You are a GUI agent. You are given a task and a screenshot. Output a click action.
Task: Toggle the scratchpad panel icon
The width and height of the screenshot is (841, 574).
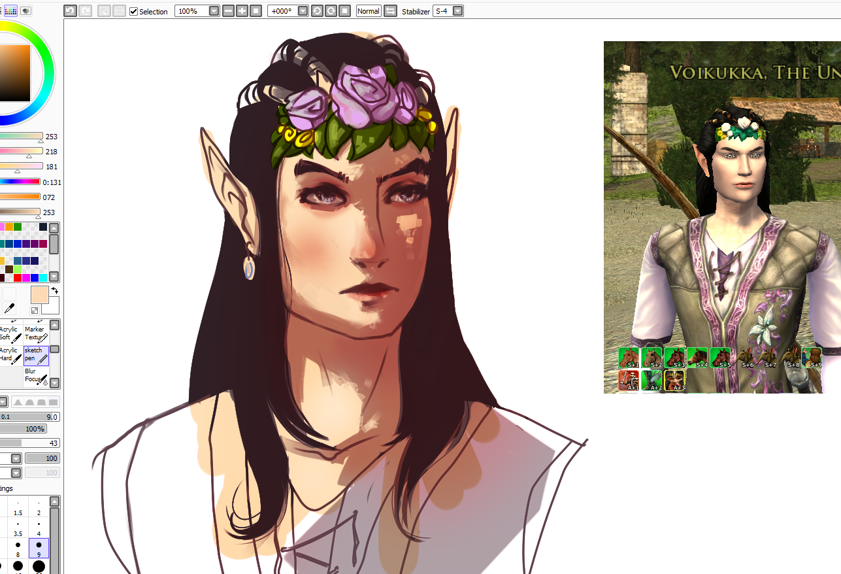[x=25, y=10]
